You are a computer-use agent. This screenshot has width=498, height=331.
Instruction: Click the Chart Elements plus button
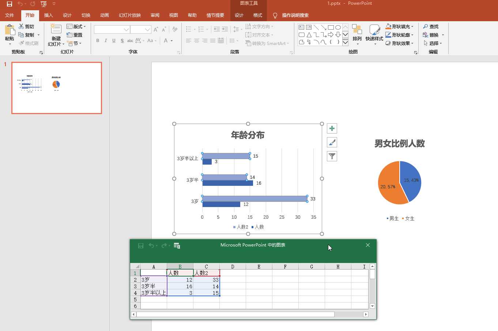[x=332, y=128]
